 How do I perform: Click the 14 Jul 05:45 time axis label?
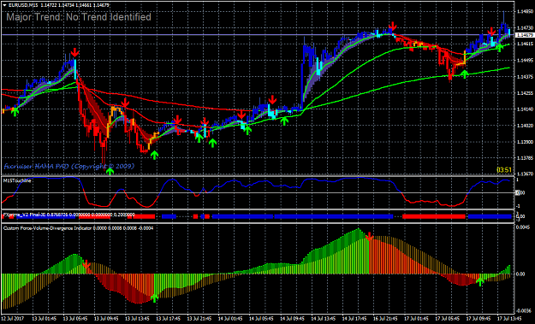(x=261, y=319)
